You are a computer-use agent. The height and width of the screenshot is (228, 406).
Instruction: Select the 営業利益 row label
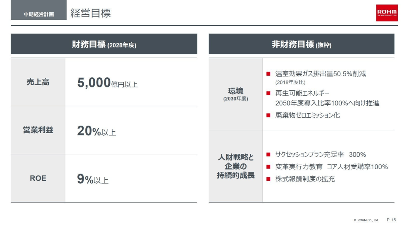click(x=38, y=130)
